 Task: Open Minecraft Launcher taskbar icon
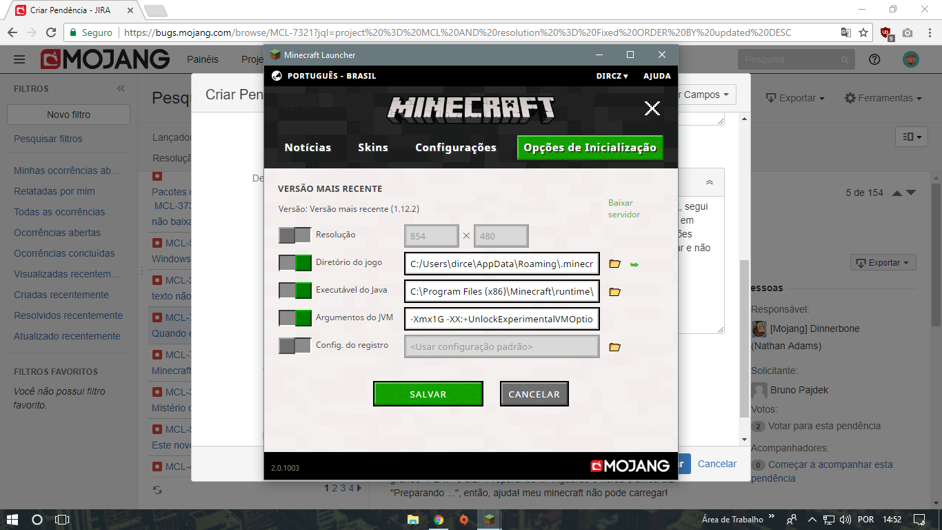[488, 520]
